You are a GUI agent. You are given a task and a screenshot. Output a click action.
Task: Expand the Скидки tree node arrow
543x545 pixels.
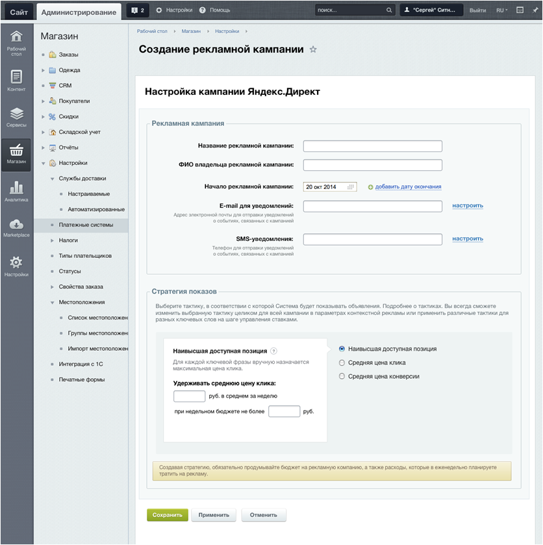pos(43,117)
